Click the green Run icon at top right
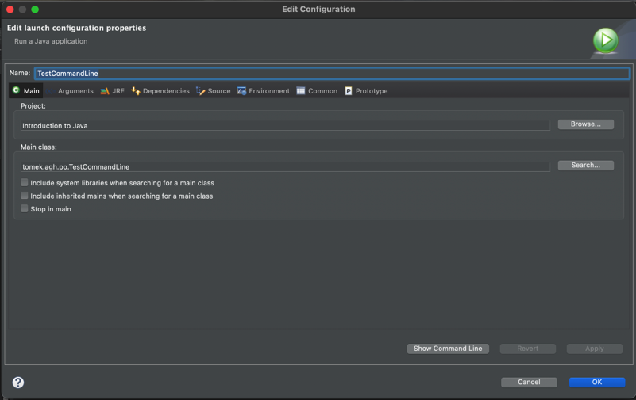 pyautogui.click(x=605, y=40)
